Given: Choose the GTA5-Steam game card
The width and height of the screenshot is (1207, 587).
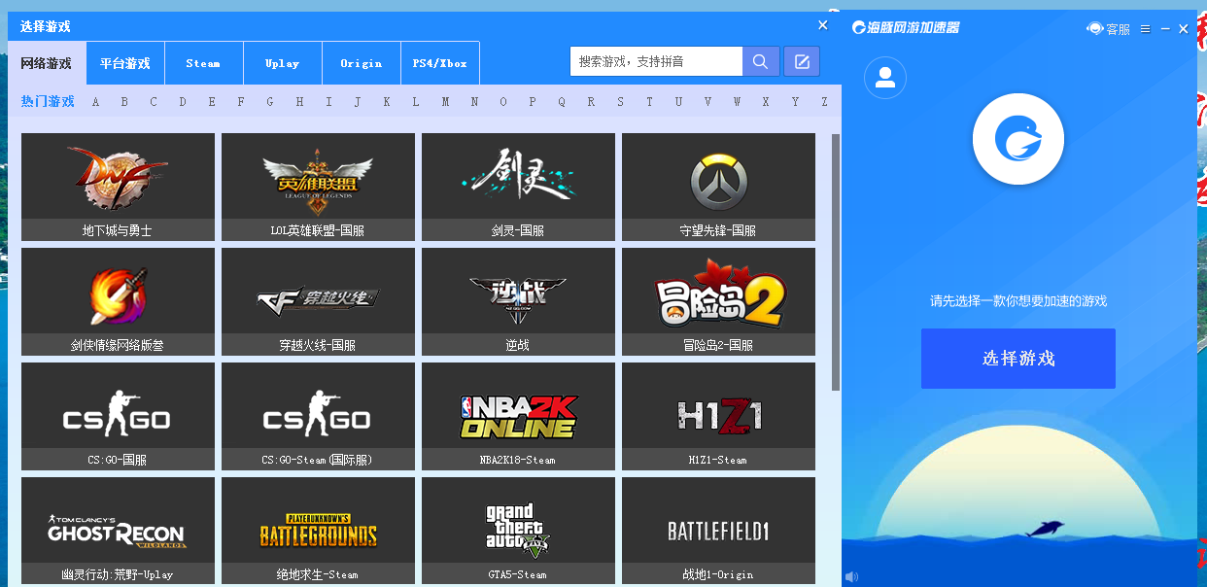Looking at the screenshot, I should click(x=518, y=531).
